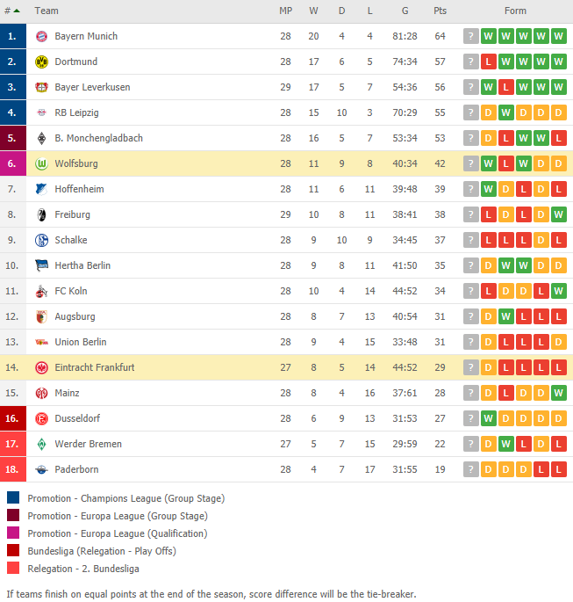
Task: Click the Form column header
Action: coord(515,11)
